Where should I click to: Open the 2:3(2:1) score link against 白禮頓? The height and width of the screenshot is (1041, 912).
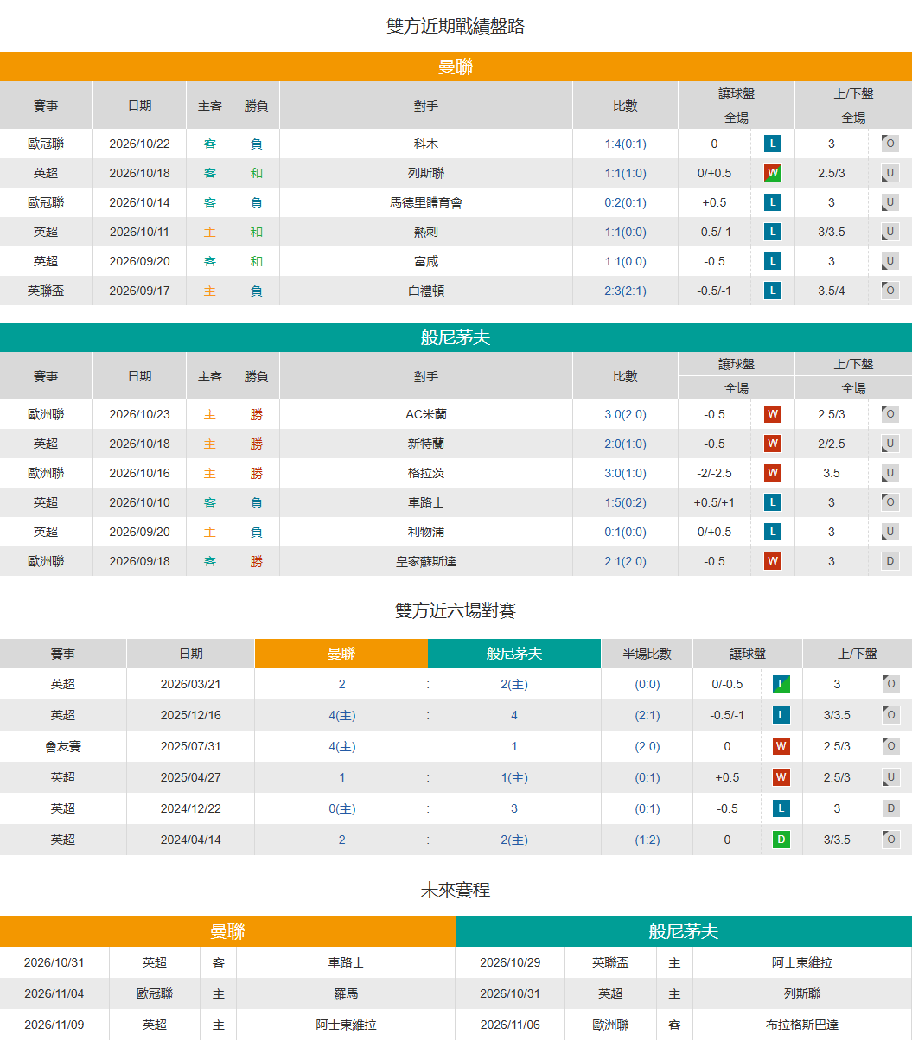(625, 291)
